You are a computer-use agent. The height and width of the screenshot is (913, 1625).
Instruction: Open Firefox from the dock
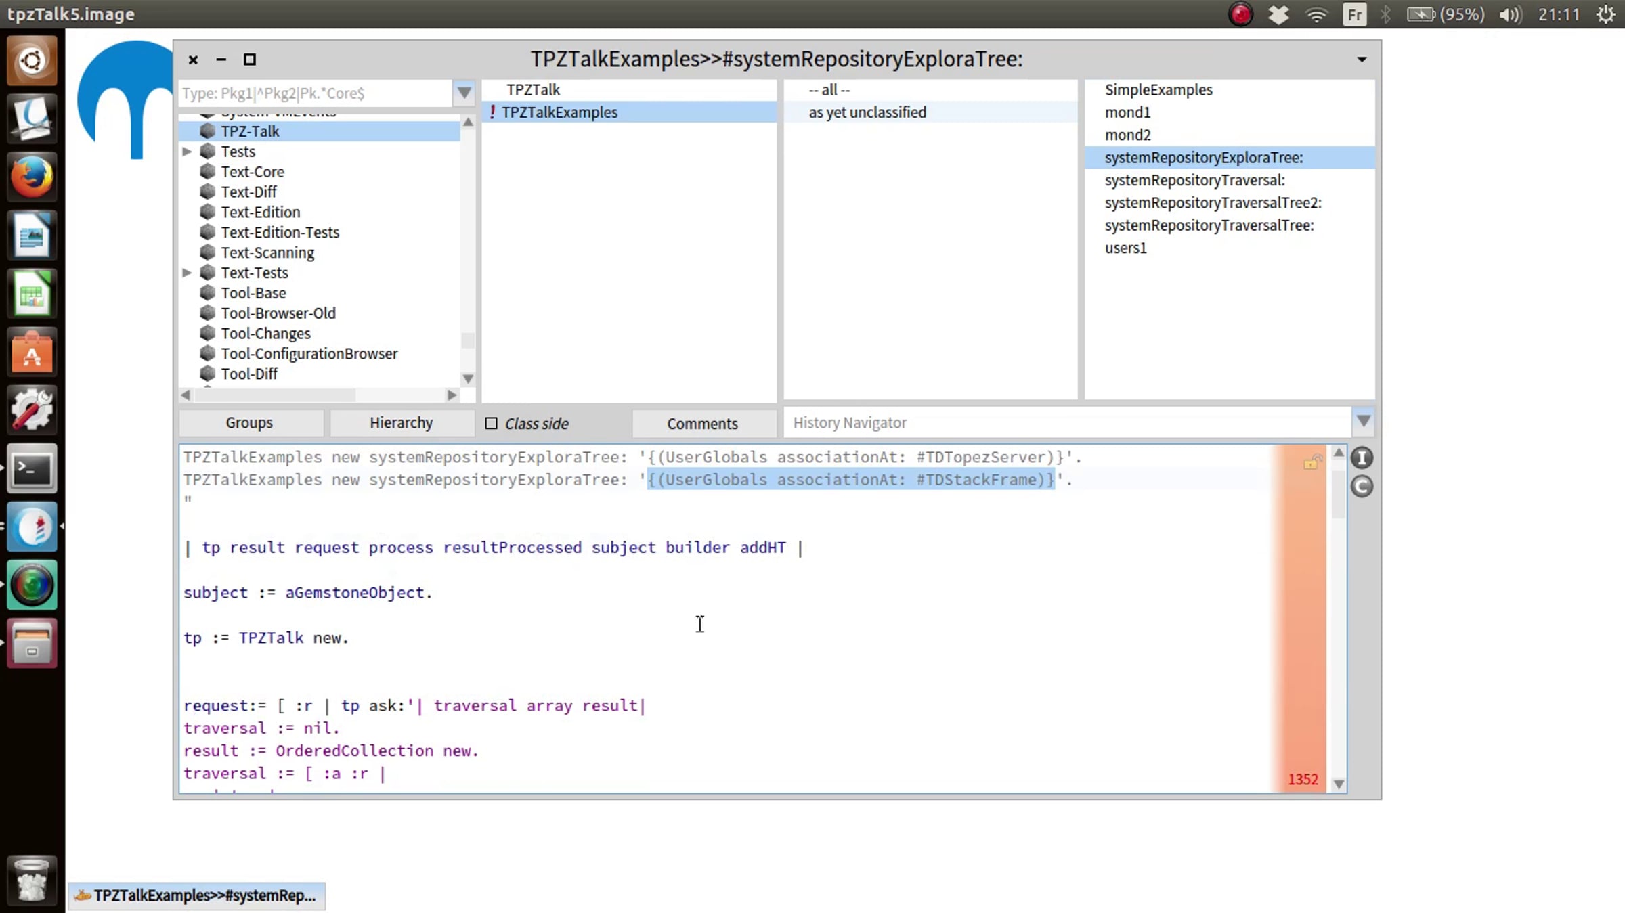click(x=32, y=177)
